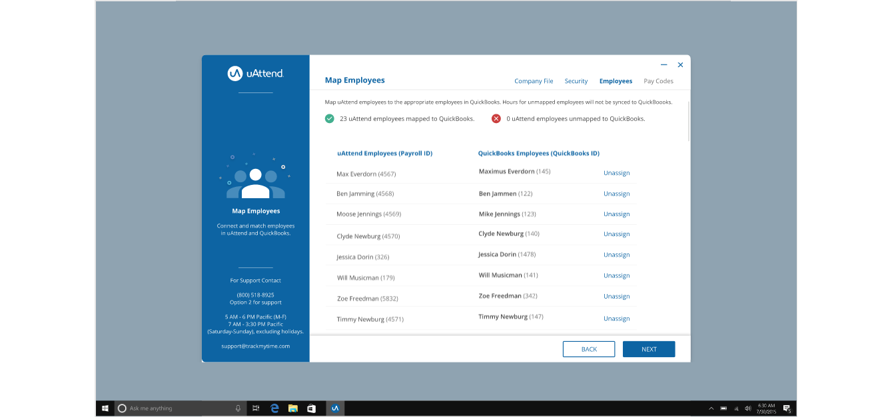
Task: Click the red unmapped employees X icon
Action: coord(496,119)
